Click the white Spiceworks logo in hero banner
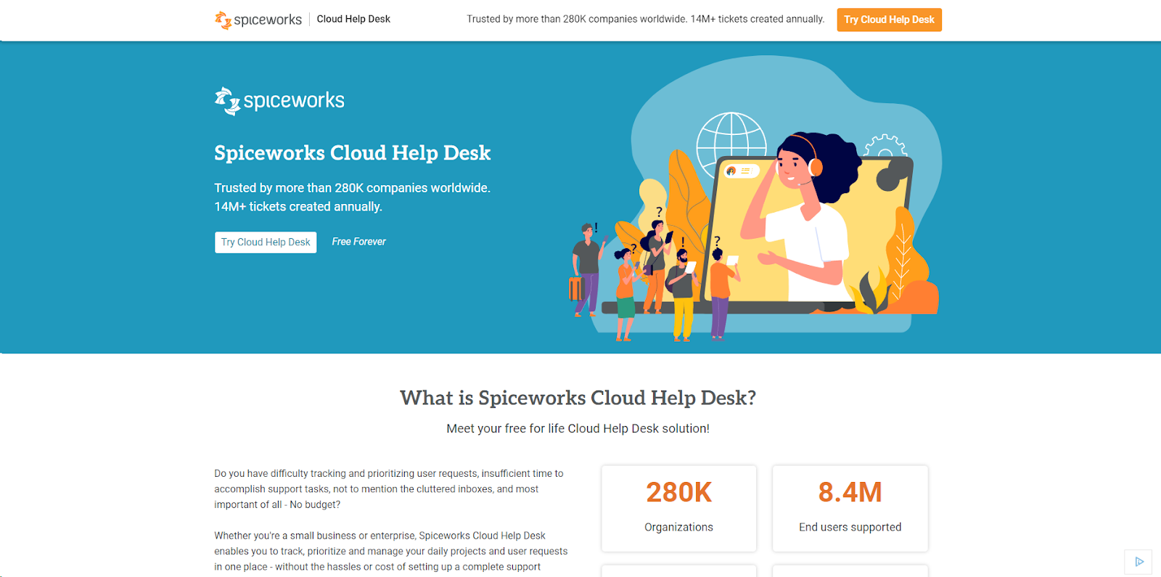1161x577 pixels. click(279, 101)
